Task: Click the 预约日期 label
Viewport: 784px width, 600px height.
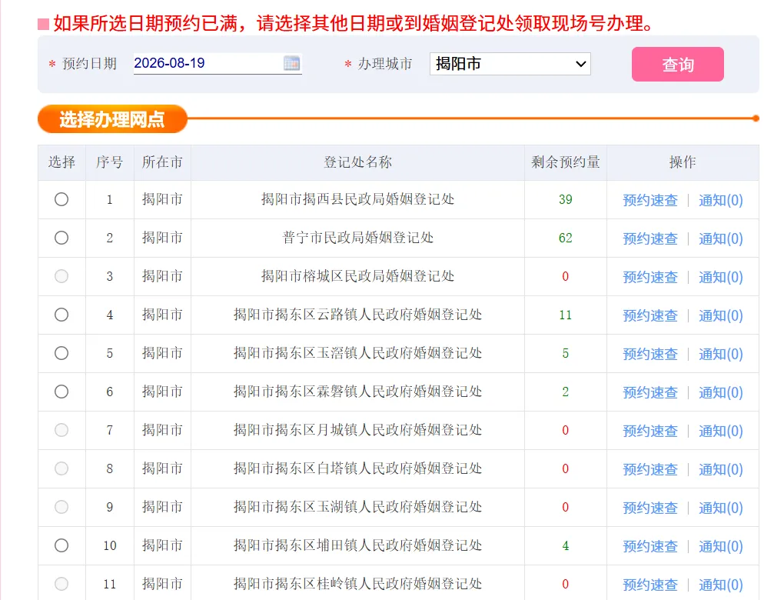Action: pos(89,64)
